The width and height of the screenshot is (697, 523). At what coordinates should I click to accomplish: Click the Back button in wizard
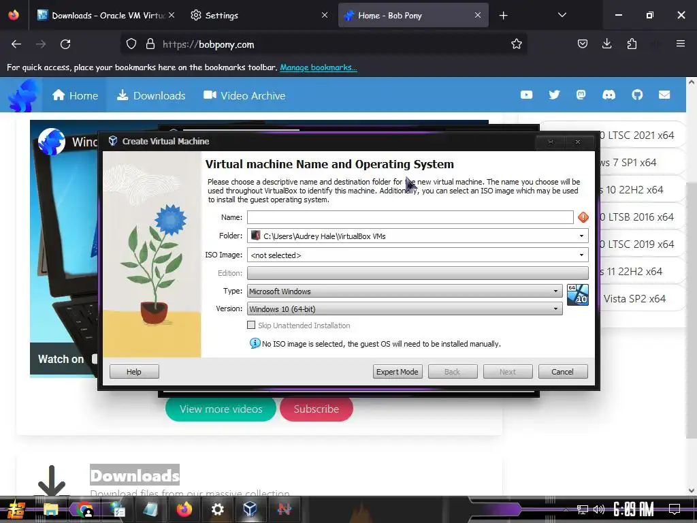[x=453, y=372]
